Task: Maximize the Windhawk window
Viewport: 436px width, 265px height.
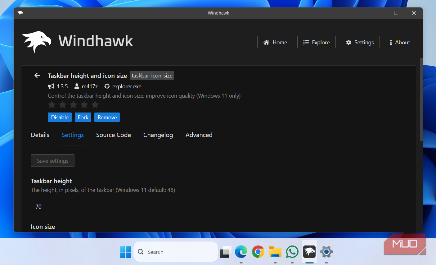Action: coord(396,13)
